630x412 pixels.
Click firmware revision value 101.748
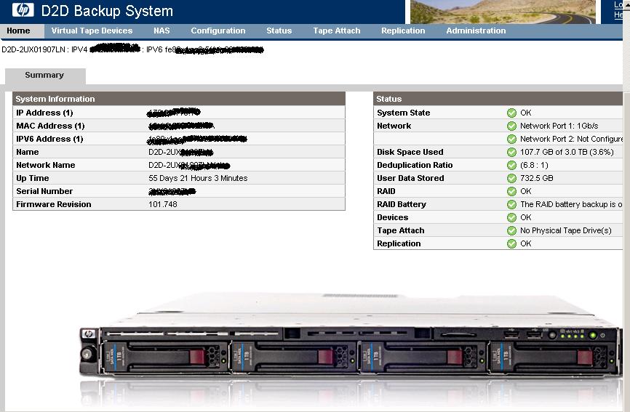coord(163,204)
